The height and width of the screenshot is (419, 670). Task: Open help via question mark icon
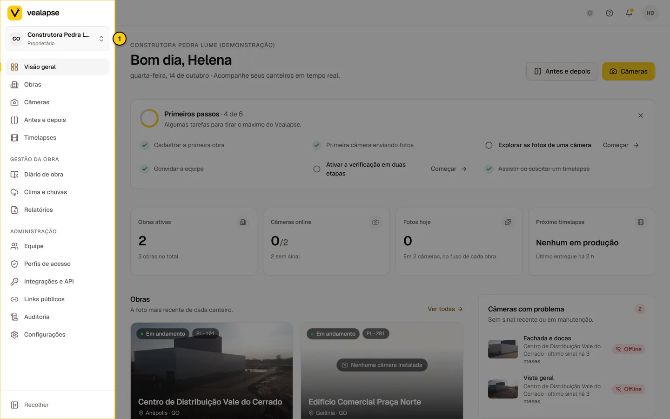[610, 13]
